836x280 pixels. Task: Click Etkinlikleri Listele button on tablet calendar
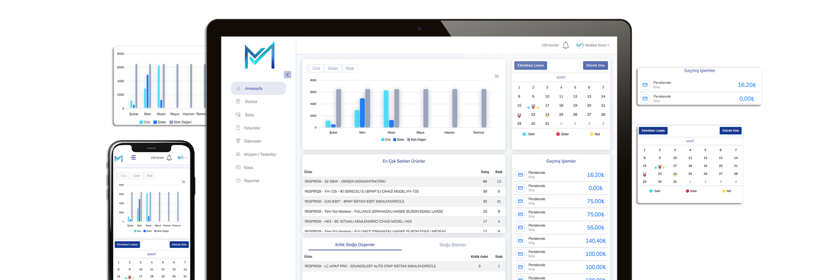(530, 65)
